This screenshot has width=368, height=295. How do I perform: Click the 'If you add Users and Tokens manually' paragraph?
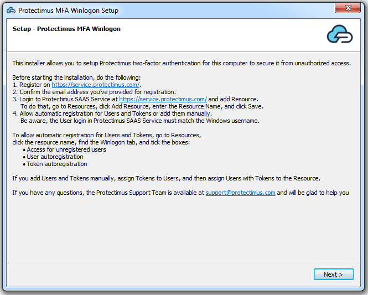(x=166, y=178)
